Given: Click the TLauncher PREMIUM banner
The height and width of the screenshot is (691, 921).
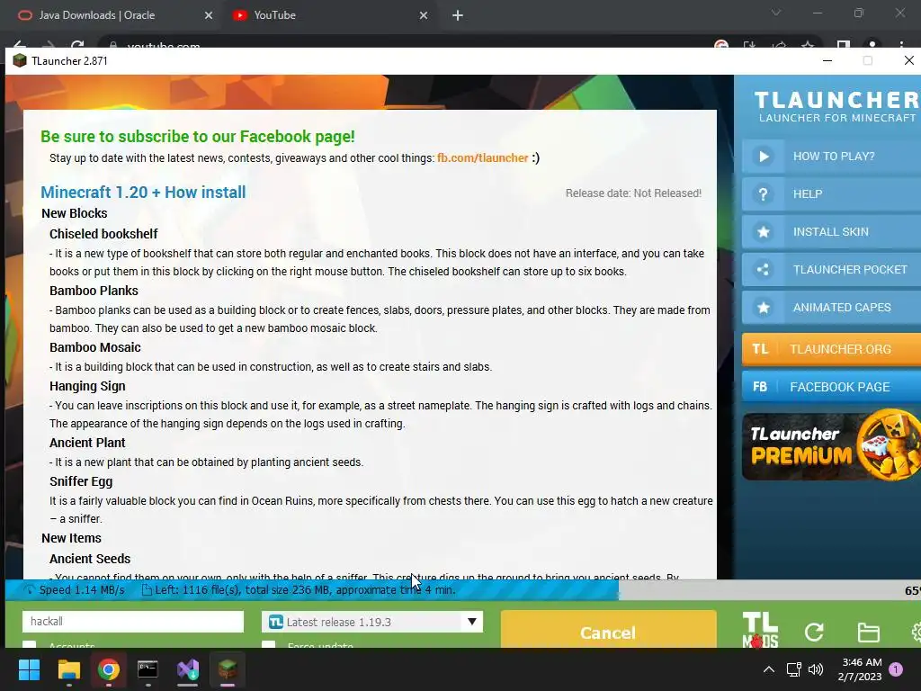Looking at the screenshot, I should (831, 446).
